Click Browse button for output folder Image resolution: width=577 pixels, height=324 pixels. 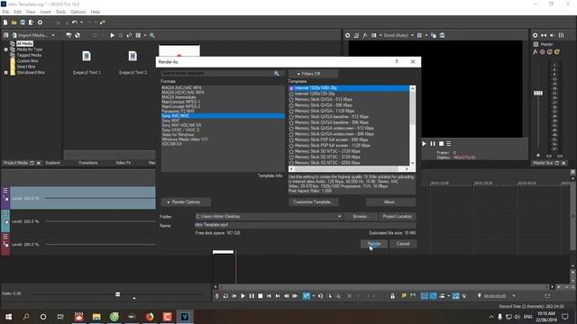(x=362, y=216)
